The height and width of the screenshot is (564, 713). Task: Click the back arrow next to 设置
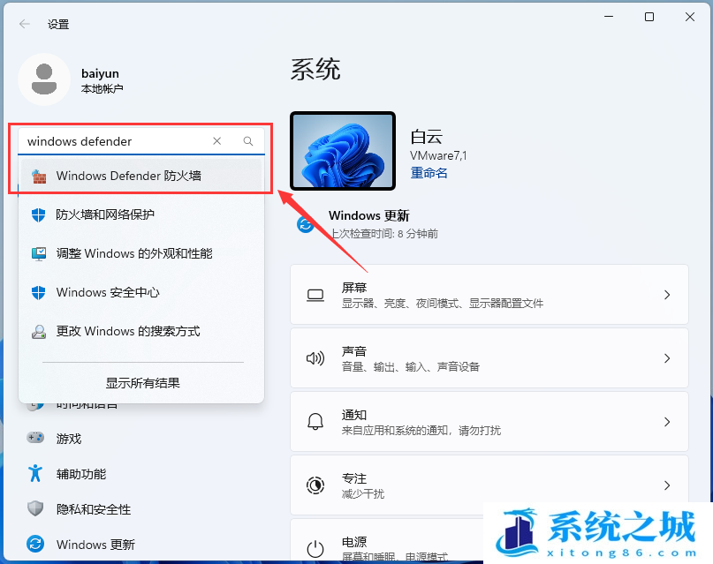pos(25,24)
